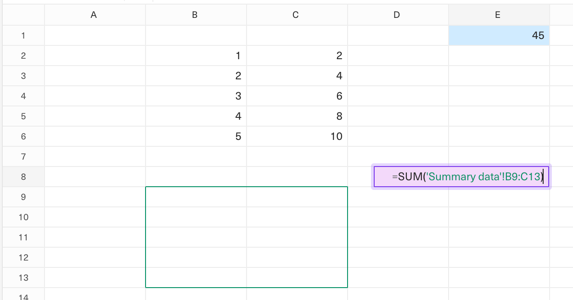573x300 pixels.
Task: Click row 8 header
Action: 23,177
